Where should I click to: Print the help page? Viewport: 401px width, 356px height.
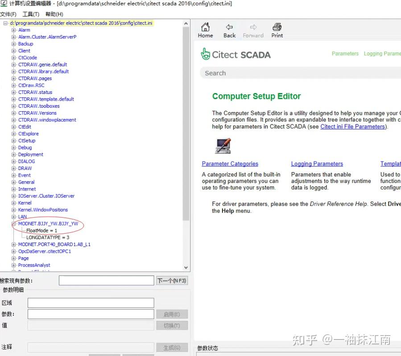277,30
